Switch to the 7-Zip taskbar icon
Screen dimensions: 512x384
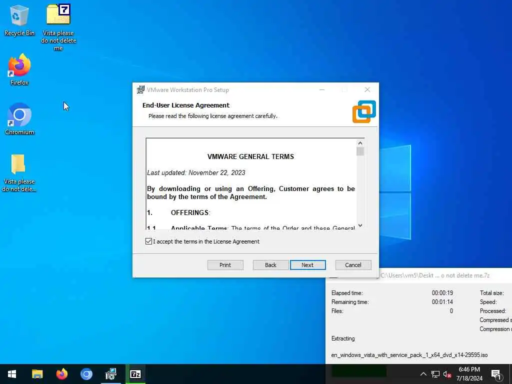point(135,374)
